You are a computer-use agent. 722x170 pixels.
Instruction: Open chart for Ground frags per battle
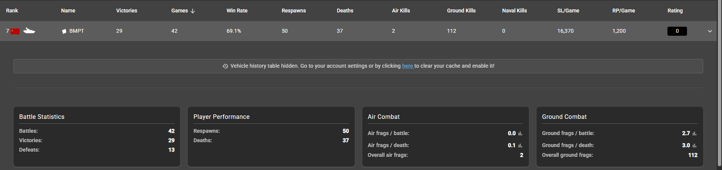click(695, 134)
